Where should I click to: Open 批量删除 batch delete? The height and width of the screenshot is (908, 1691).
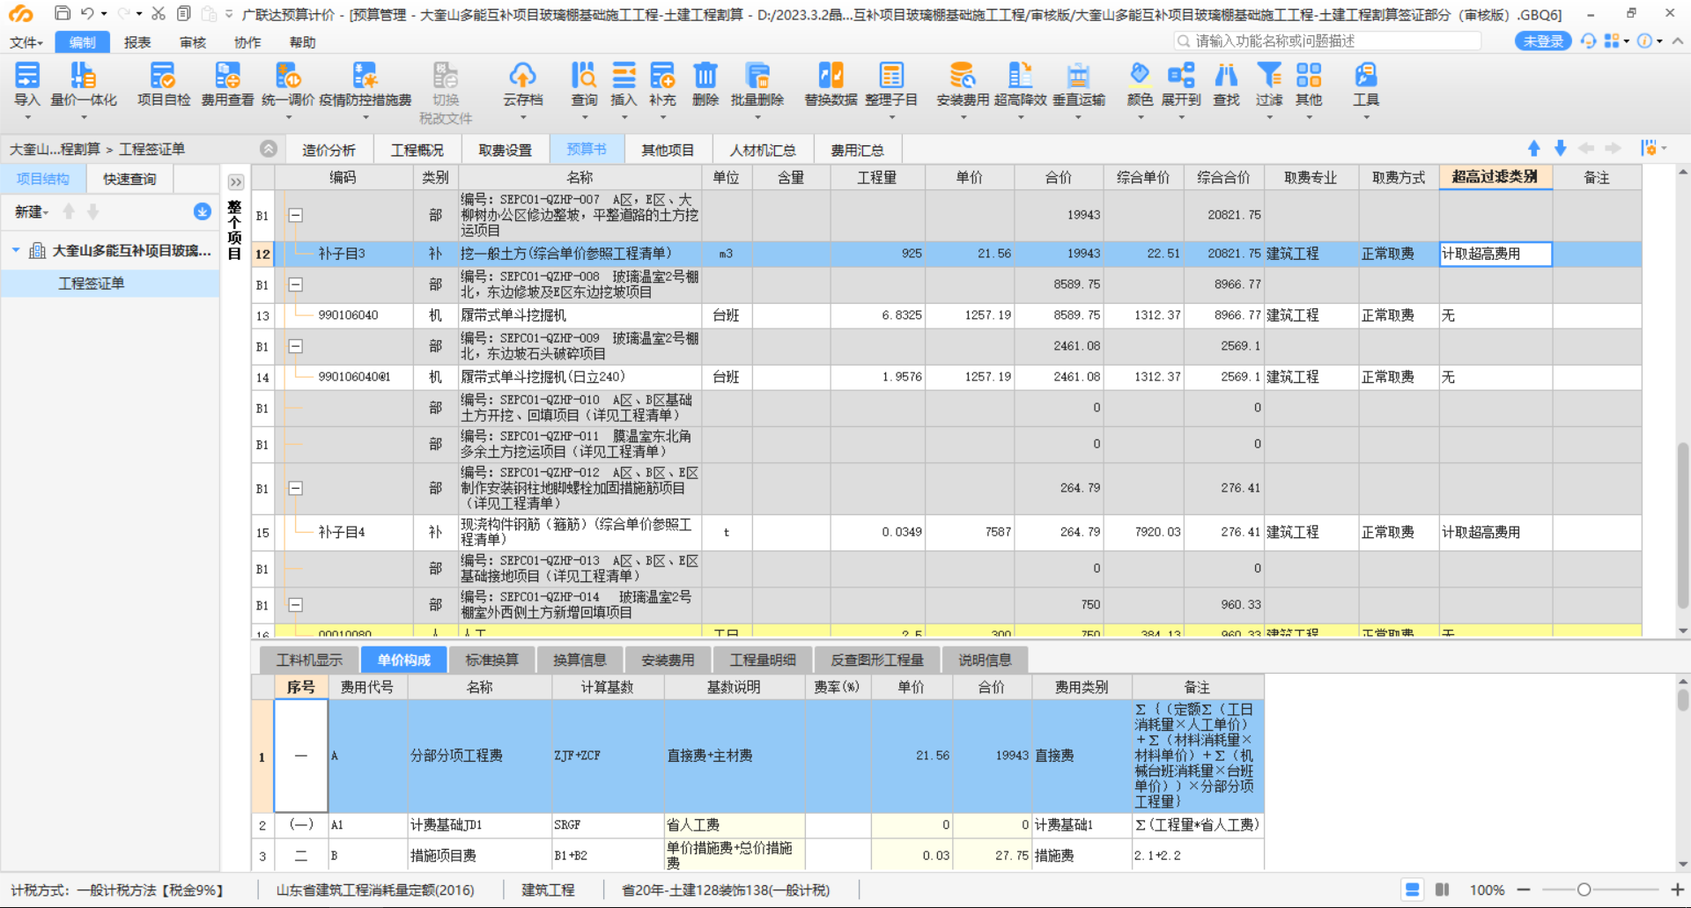757,85
